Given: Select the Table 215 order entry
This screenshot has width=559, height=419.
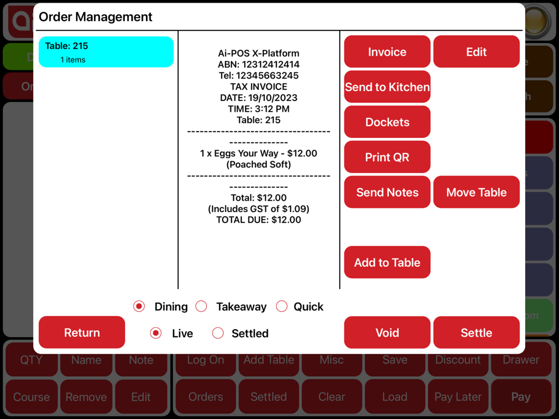Looking at the screenshot, I should [106, 51].
